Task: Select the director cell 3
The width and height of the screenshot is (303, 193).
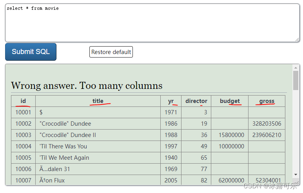Action: (196, 112)
